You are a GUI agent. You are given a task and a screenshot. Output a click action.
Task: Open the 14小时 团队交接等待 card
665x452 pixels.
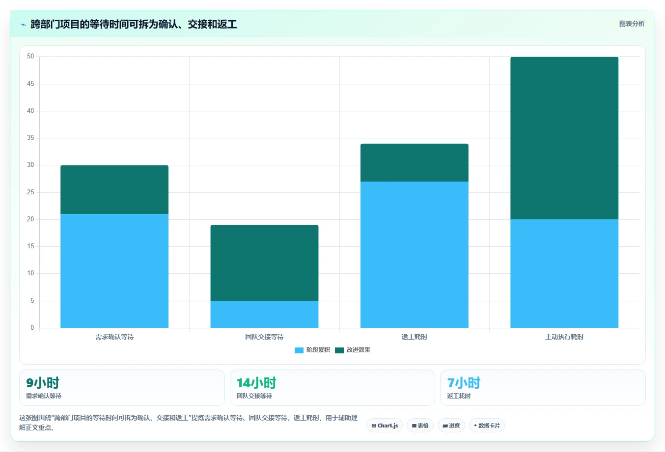pyautogui.click(x=332, y=388)
